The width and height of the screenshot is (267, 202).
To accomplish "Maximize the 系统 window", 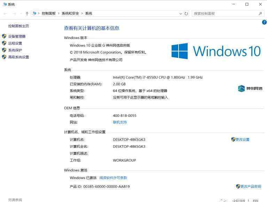I will point(247,4).
